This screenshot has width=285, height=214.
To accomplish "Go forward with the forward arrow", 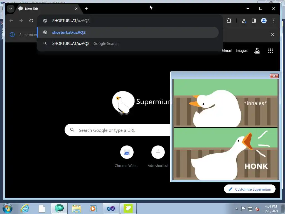I will tap(21, 21).
